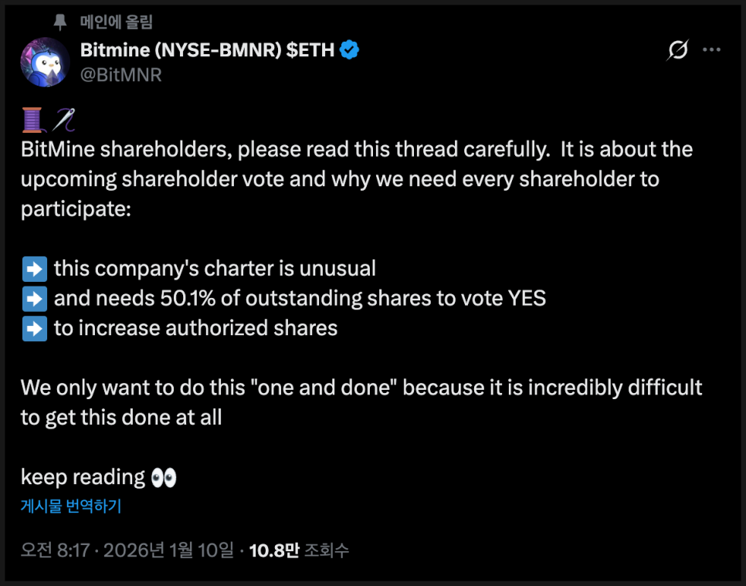Click the arrow icon before "this company's charter"
Image resolution: width=746 pixels, height=586 pixels.
[34, 269]
